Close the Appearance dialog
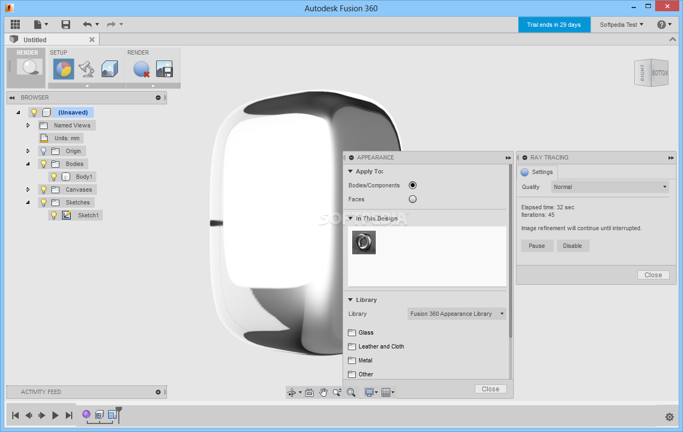 [490, 389]
